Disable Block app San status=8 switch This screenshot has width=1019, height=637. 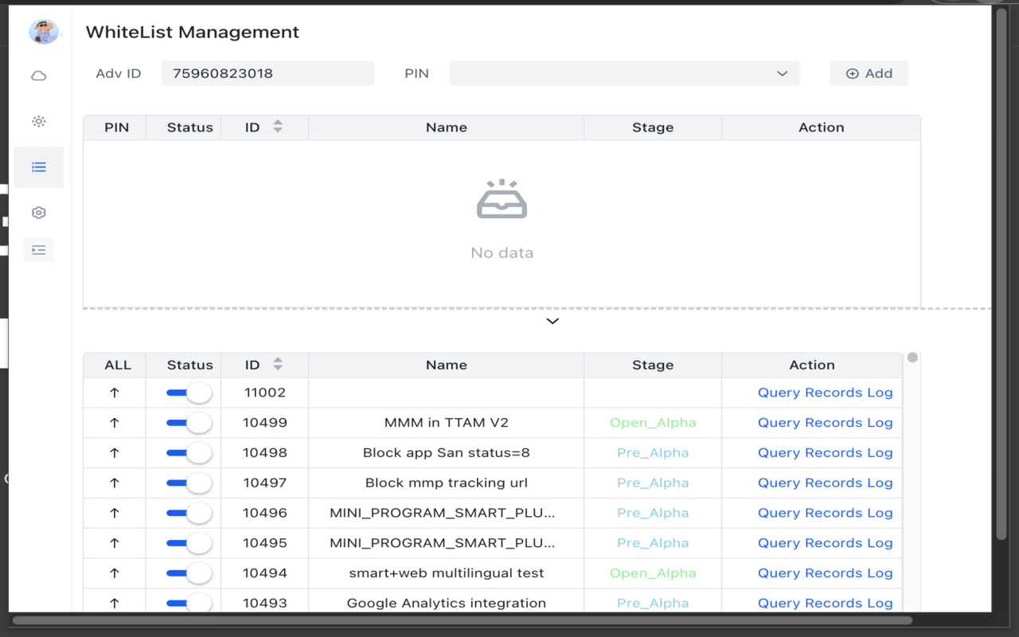click(189, 453)
